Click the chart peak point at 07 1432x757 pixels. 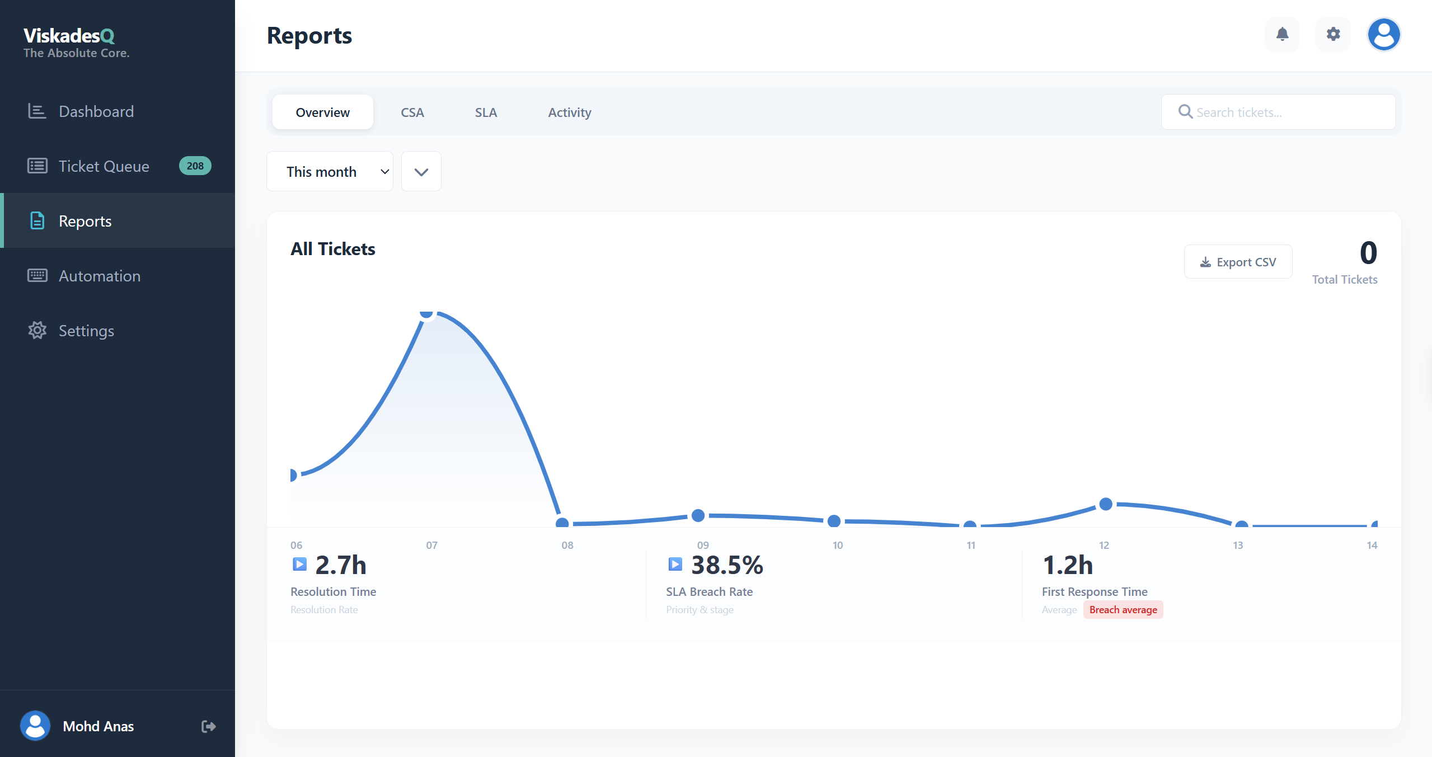pyautogui.click(x=426, y=313)
